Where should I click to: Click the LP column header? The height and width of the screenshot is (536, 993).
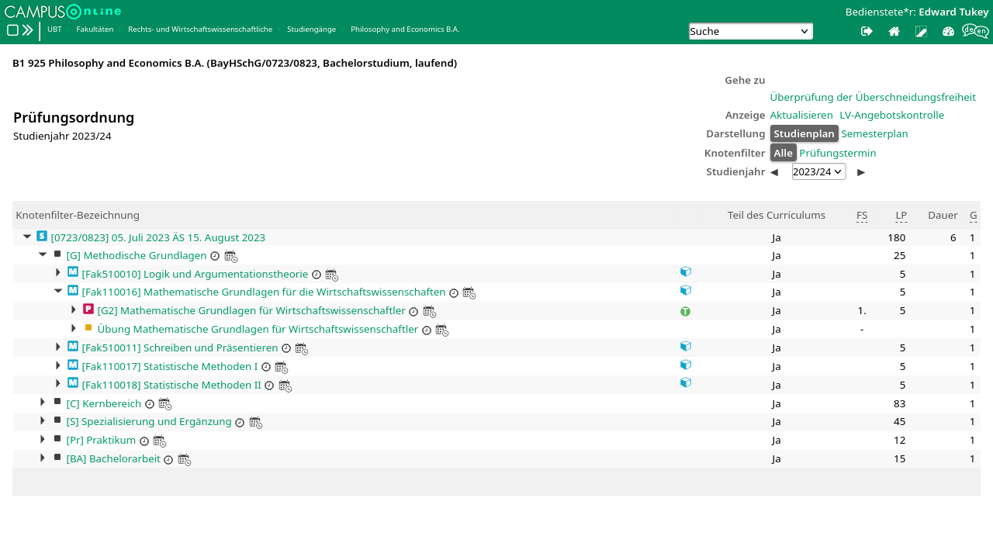coord(901,215)
